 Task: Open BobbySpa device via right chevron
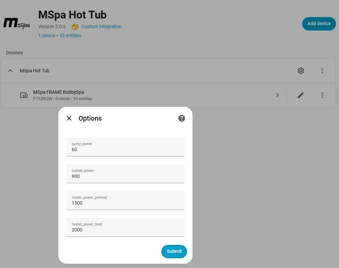[278, 95]
